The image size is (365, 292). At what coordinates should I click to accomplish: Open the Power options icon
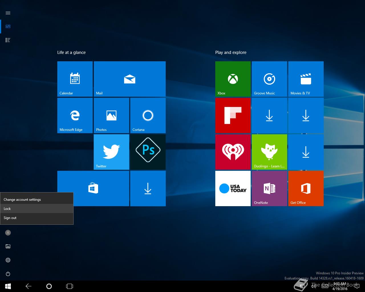(8, 274)
